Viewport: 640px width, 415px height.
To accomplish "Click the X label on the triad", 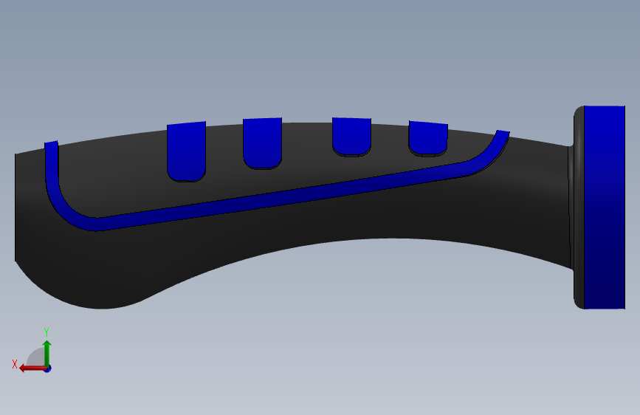I will tap(15, 364).
